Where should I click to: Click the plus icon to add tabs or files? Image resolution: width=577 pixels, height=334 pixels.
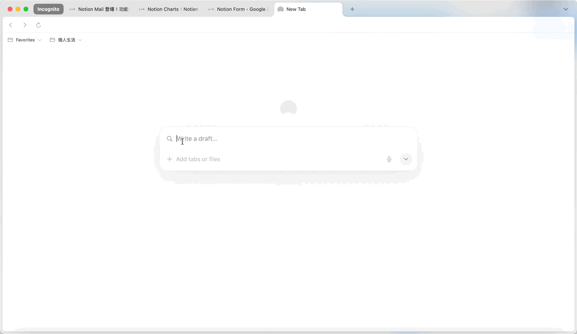click(x=169, y=159)
